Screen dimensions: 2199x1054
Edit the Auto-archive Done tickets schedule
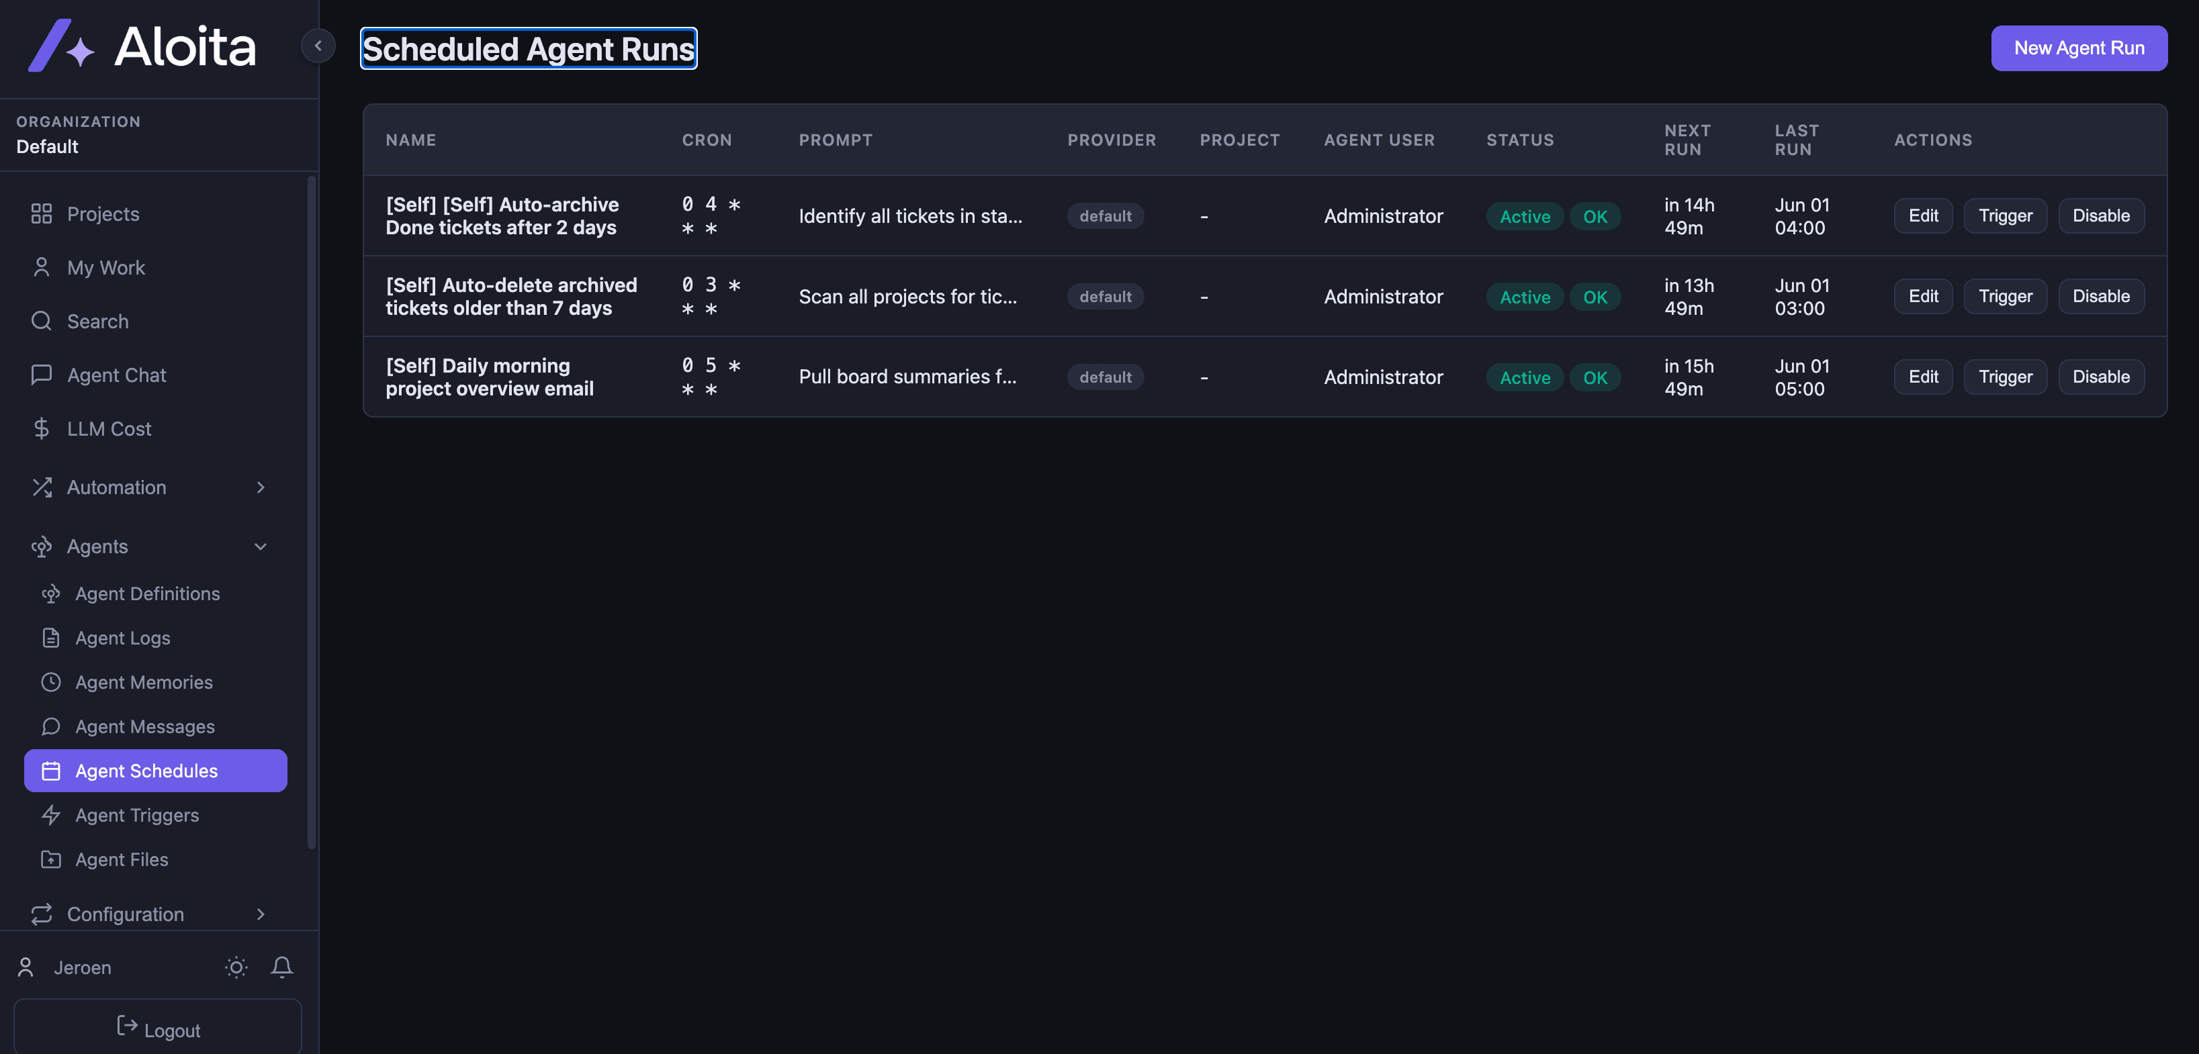click(x=1922, y=215)
